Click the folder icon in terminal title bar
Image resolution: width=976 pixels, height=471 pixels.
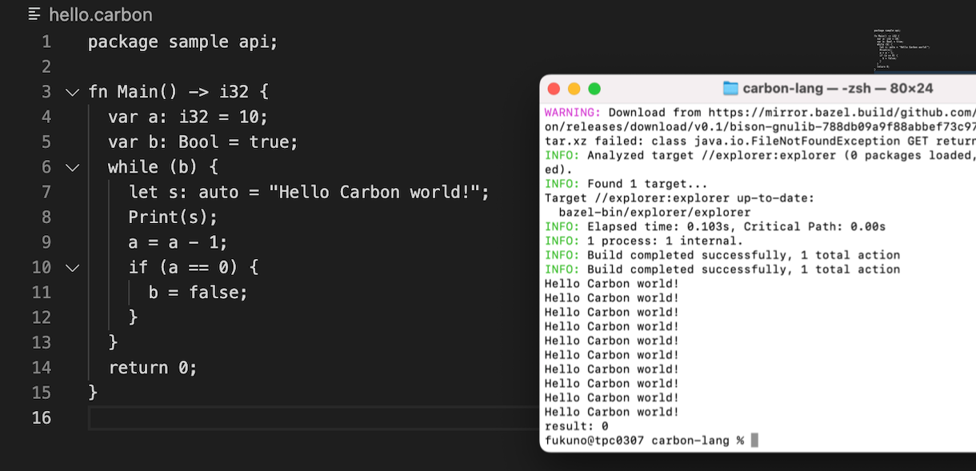click(x=730, y=89)
